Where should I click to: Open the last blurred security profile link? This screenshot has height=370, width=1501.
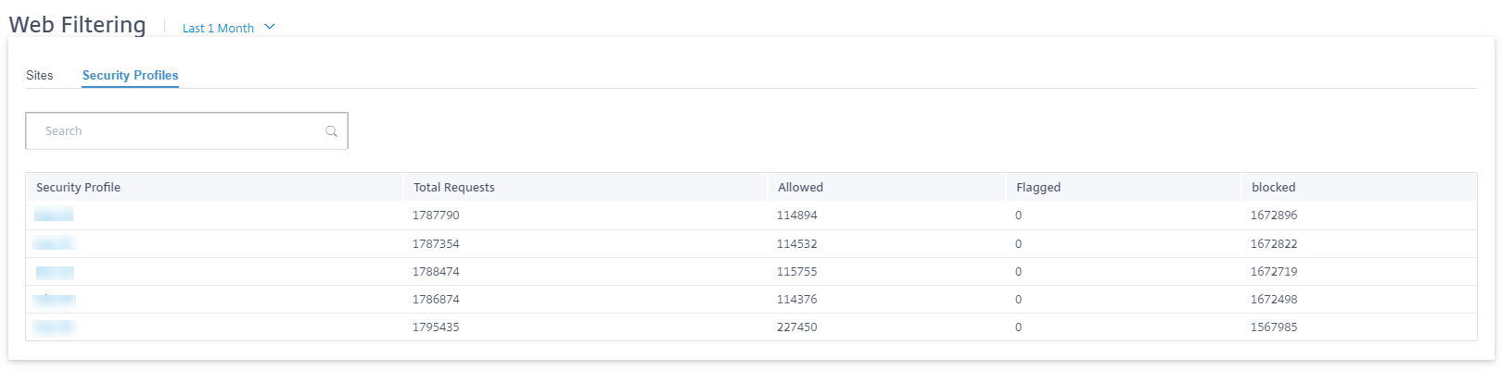[54, 327]
